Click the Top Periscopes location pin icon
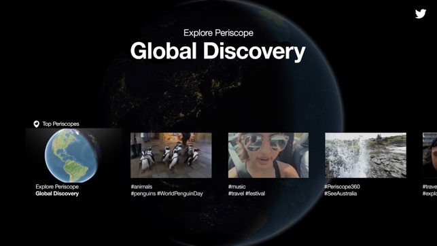The width and height of the screenshot is (437, 246). pos(36,124)
